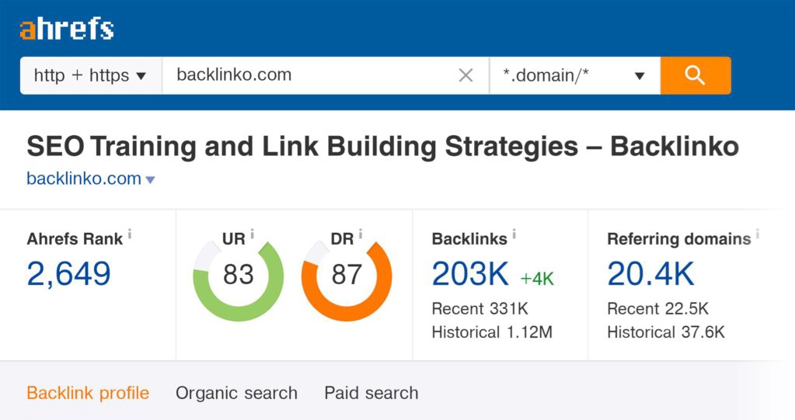Switch to the Backlink profile tab
795x420 pixels.
88,393
